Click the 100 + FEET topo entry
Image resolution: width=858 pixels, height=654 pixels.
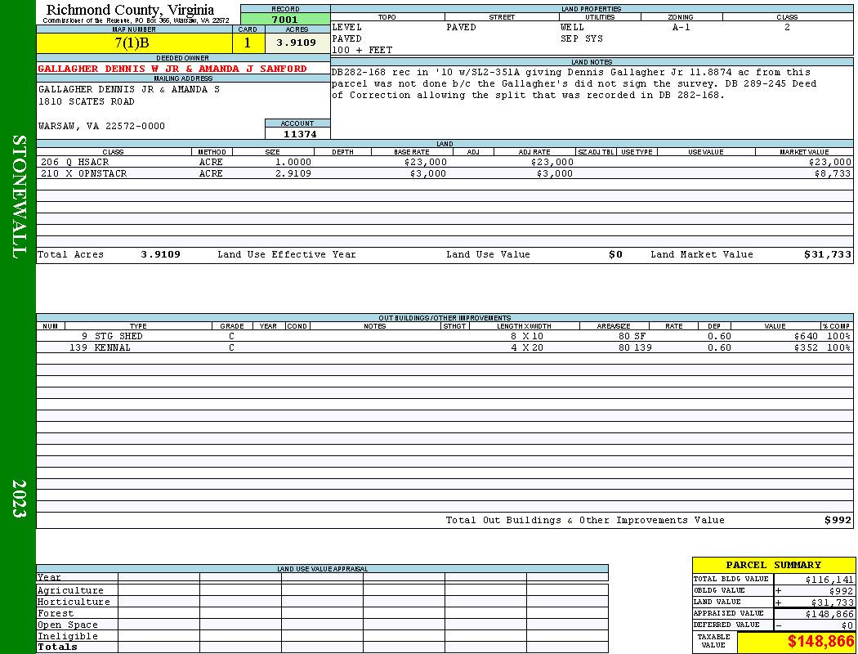362,50
